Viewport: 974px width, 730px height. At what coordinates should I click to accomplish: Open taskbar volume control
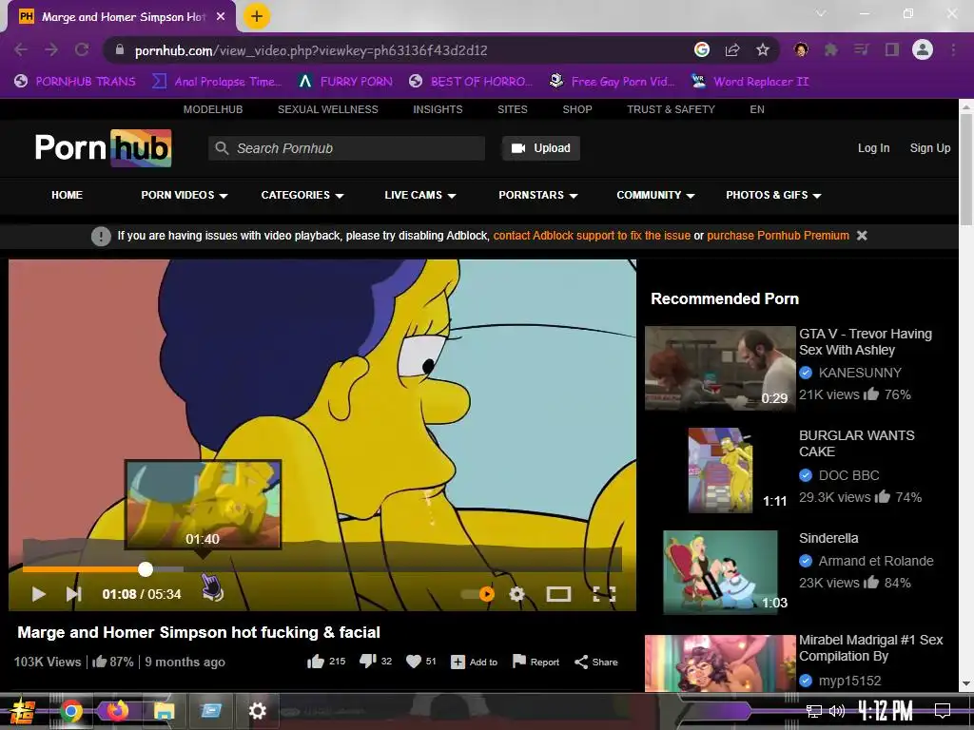[837, 711]
